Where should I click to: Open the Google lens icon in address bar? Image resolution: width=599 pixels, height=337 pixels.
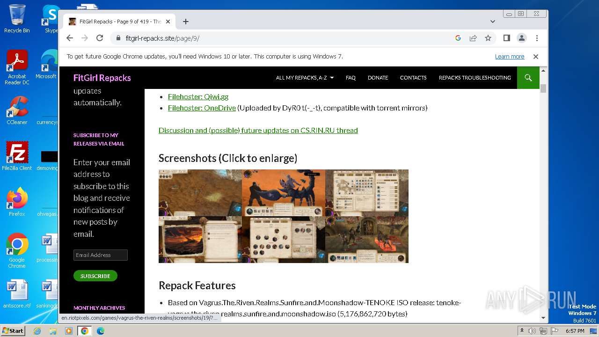pos(458,38)
